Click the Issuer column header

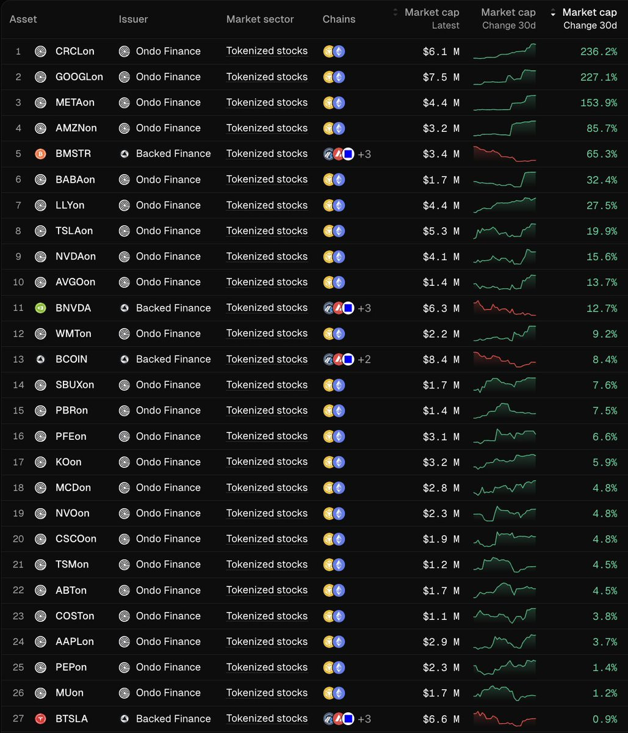pos(134,19)
